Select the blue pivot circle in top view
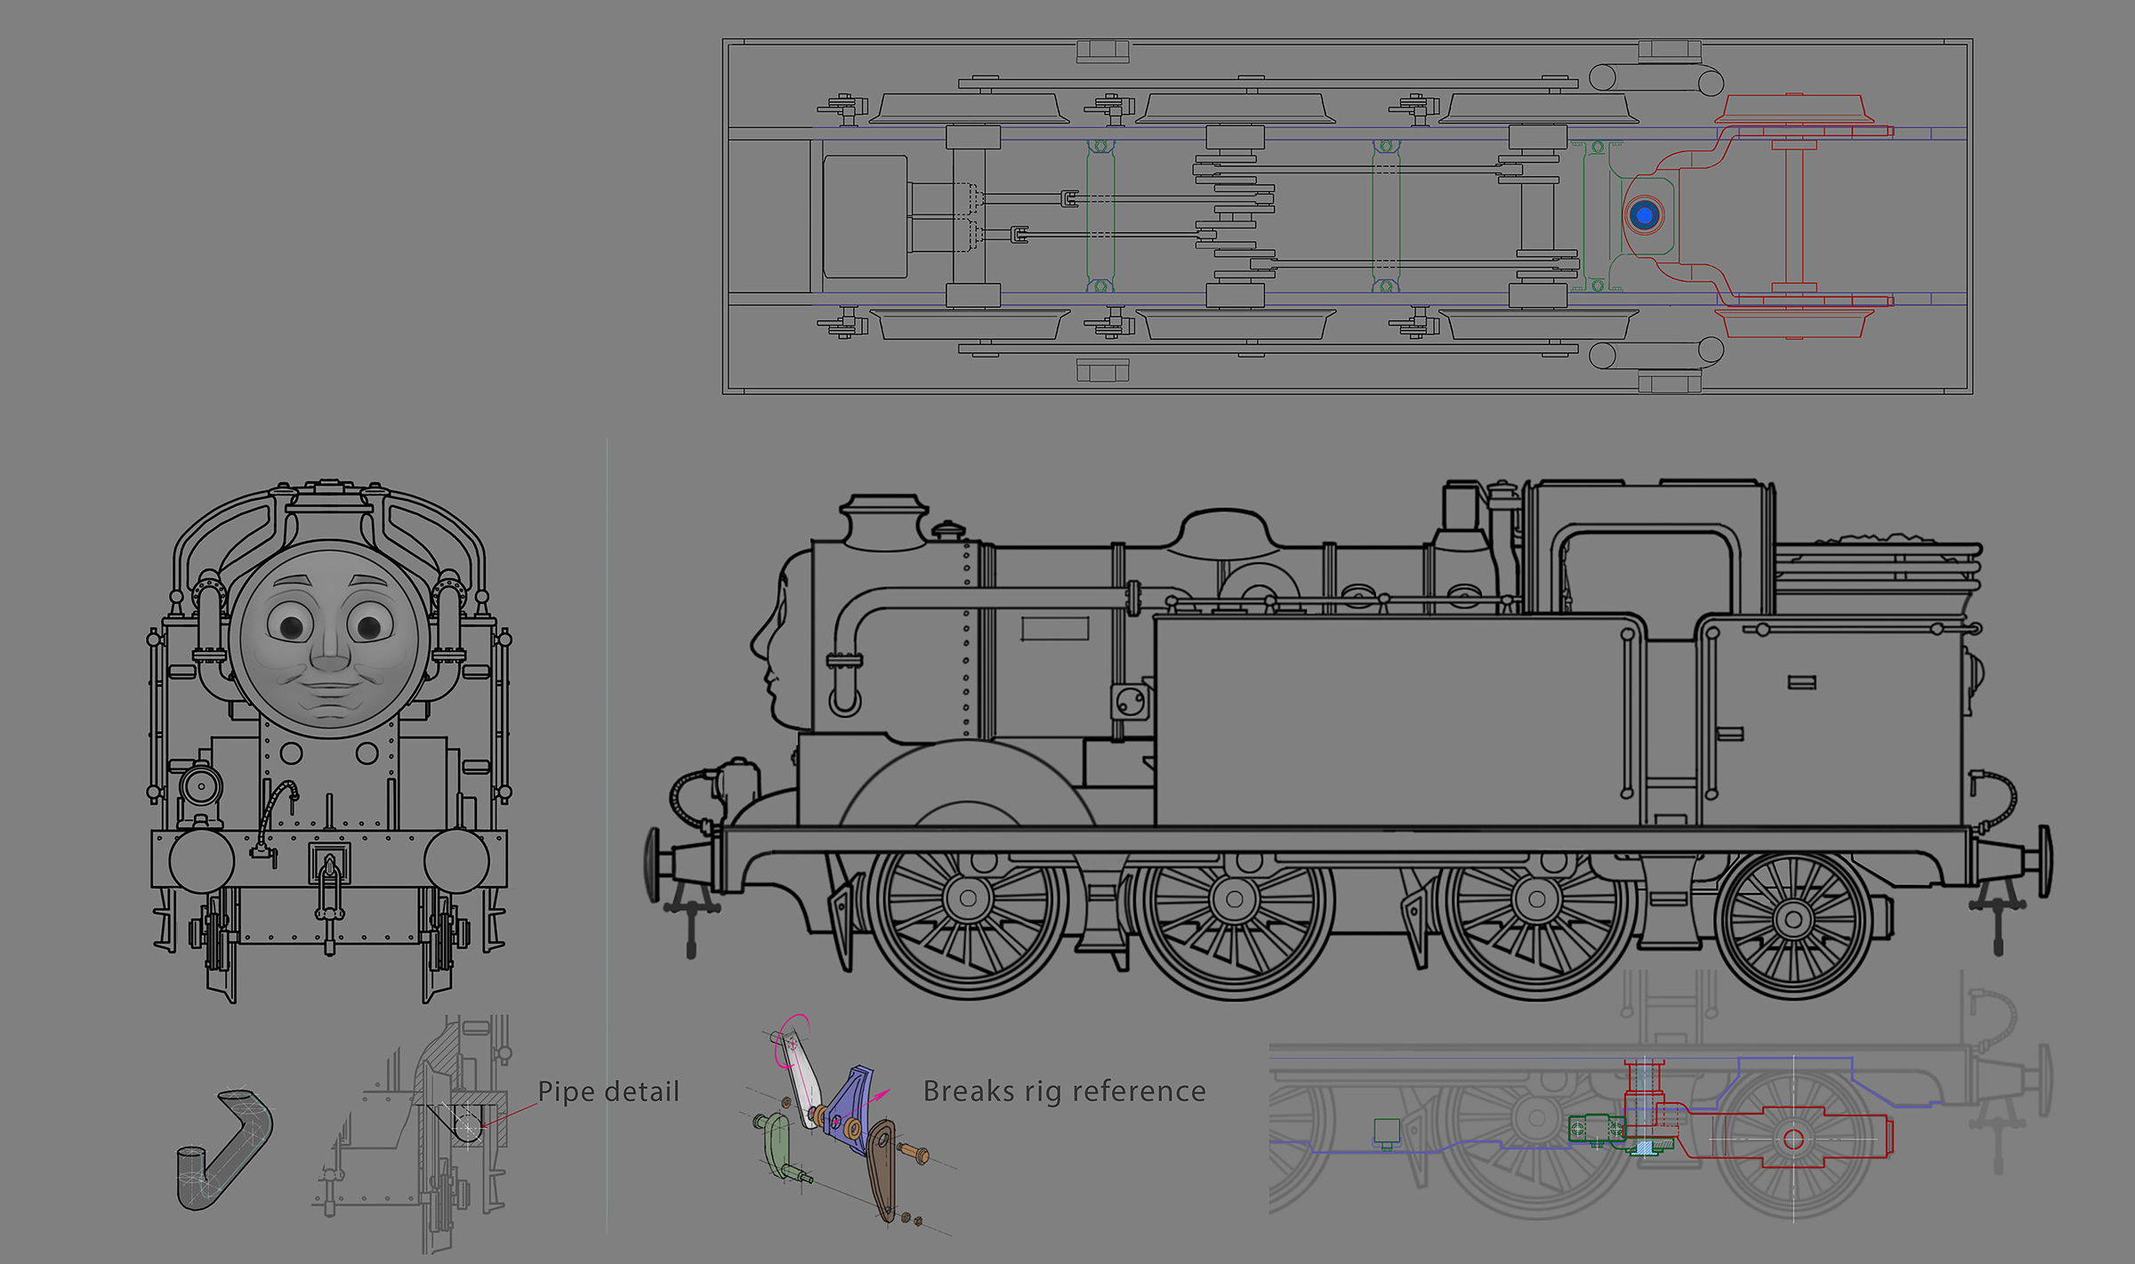The width and height of the screenshot is (2135, 1264). (1644, 215)
